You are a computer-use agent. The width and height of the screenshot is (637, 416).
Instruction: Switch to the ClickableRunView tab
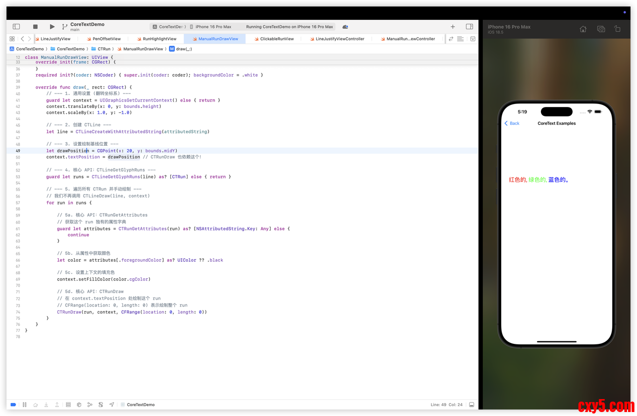tap(277, 39)
